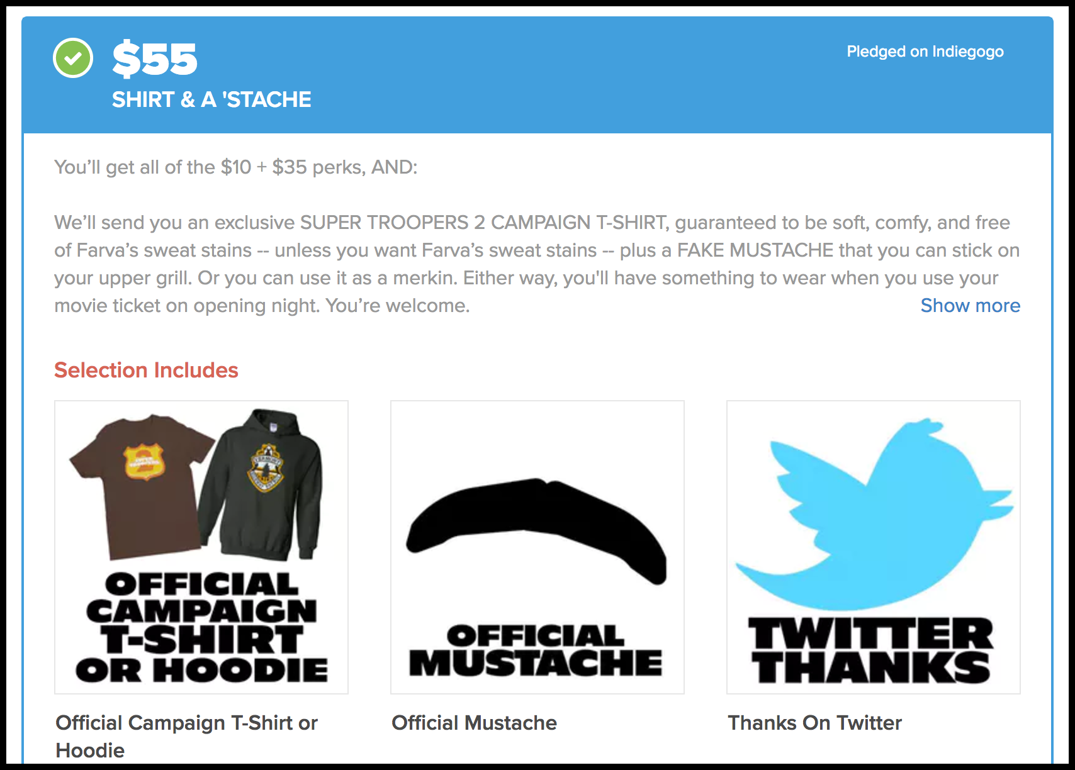The height and width of the screenshot is (770, 1075).
Task: Open the Official Campaign T-Shirt or Hoodie thumbnail
Action: pyautogui.click(x=201, y=547)
